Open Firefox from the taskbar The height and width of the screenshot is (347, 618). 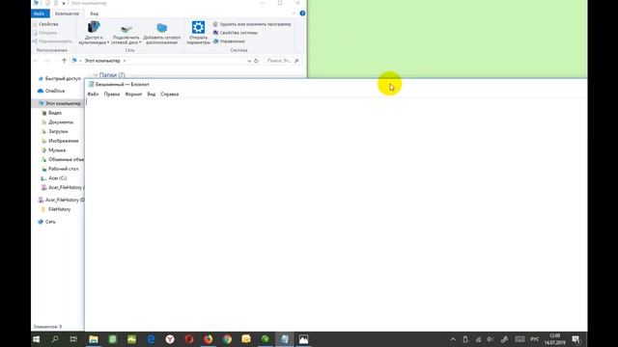point(209,339)
